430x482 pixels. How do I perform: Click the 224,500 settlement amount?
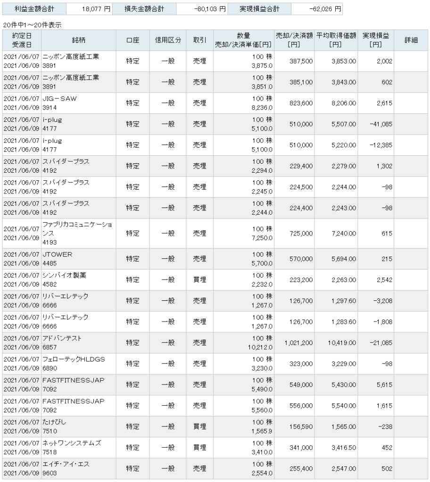(x=301, y=187)
